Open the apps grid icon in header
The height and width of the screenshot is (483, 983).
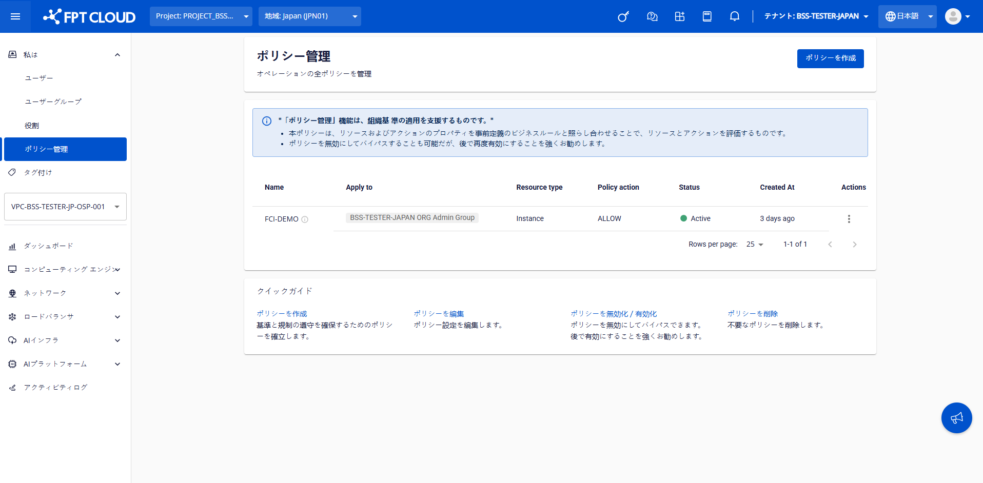tap(680, 16)
